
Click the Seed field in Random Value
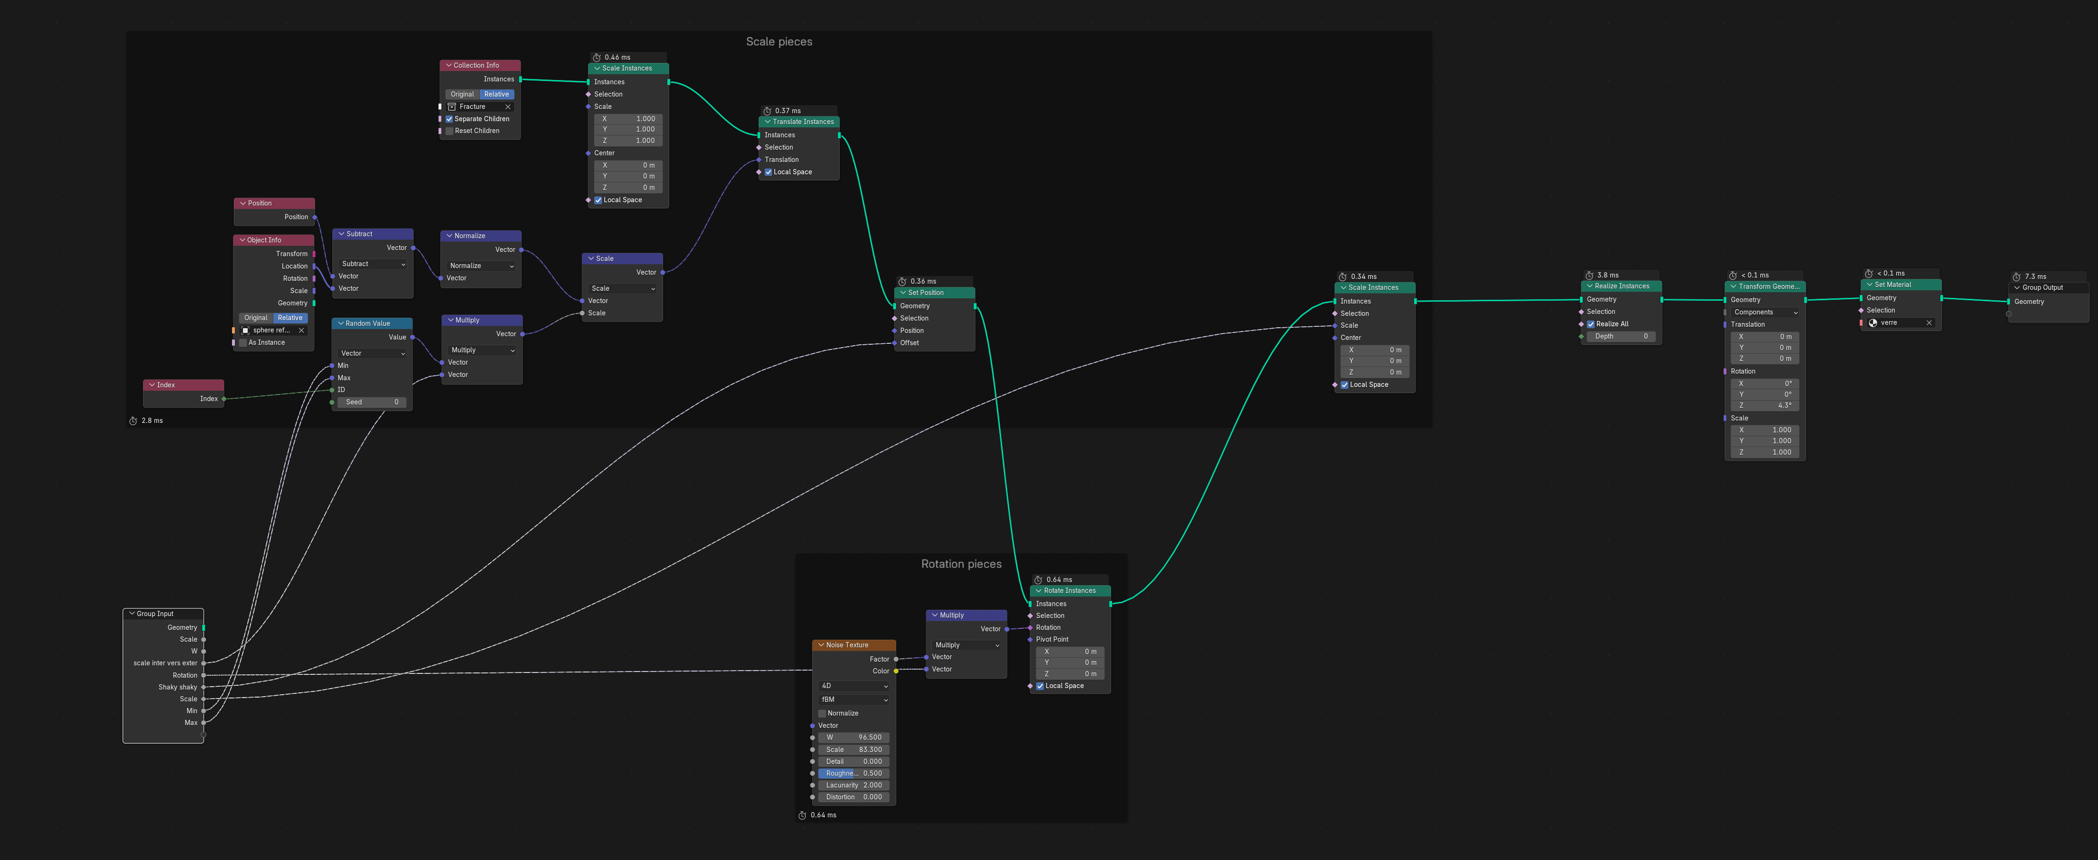(371, 403)
